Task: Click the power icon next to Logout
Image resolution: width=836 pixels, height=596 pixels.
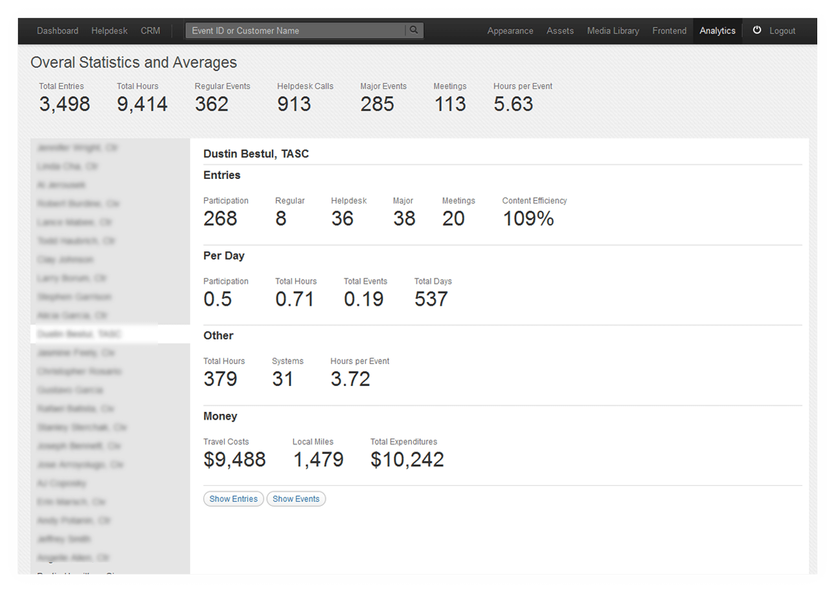Action: tap(757, 30)
